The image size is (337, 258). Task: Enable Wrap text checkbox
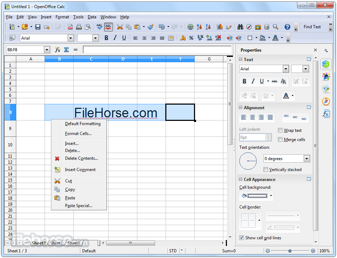pos(280,130)
